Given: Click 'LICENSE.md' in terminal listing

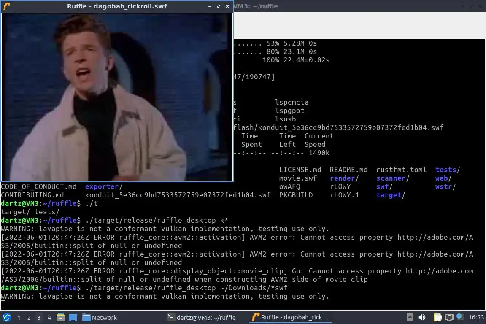Looking at the screenshot, I should [x=300, y=170].
